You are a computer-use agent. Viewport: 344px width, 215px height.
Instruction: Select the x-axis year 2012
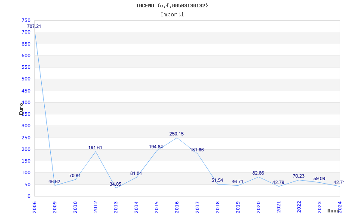(x=95, y=207)
